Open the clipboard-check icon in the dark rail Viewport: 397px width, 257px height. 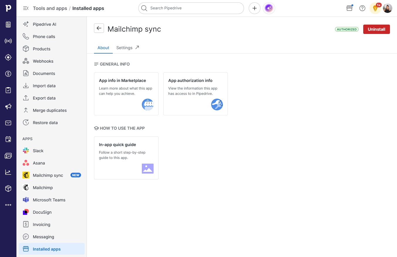(x=8, y=90)
